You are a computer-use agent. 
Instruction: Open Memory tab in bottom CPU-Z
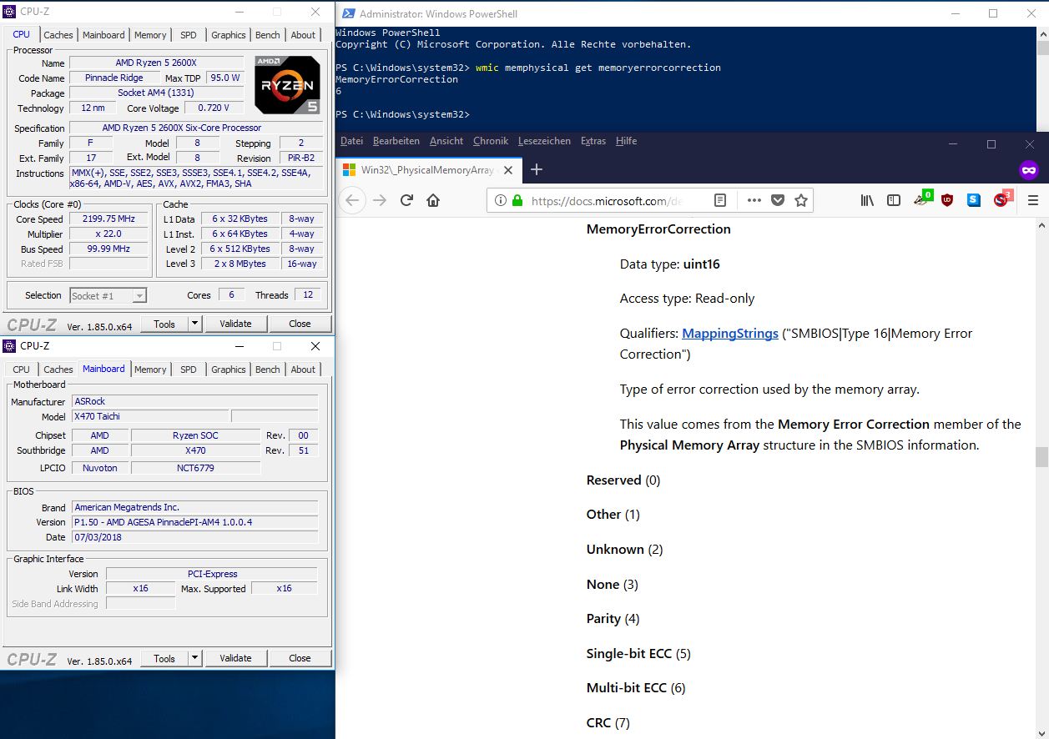pos(150,369)
